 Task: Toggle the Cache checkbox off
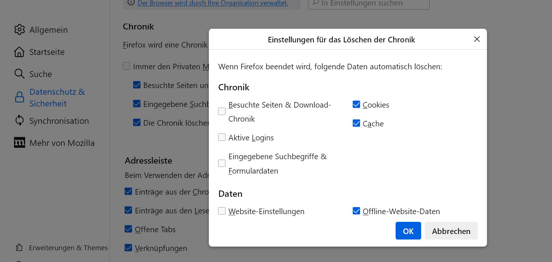[356, 123]
